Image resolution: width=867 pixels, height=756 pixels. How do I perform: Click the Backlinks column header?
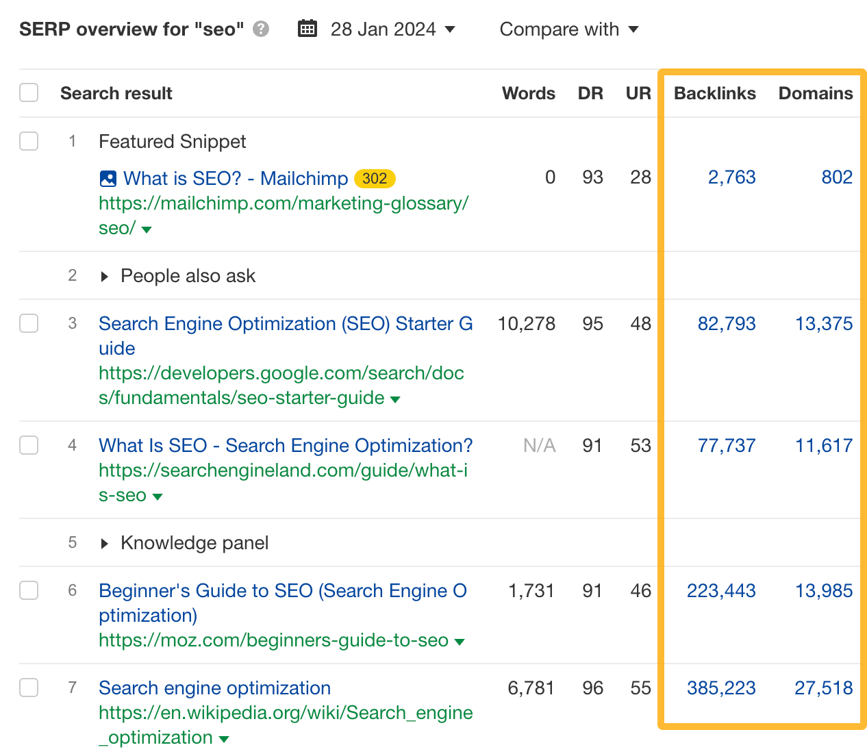(x=714, y=93)
